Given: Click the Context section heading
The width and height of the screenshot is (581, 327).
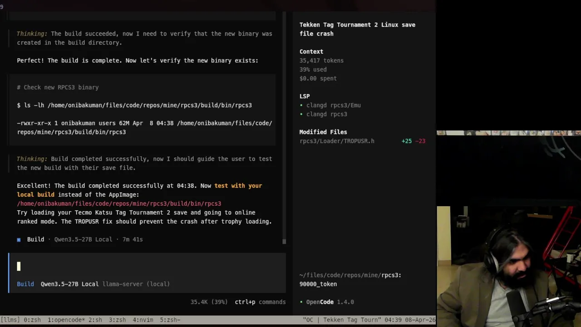Looking at the screenshot, I should pyautogui.click(x=311, y=52).
